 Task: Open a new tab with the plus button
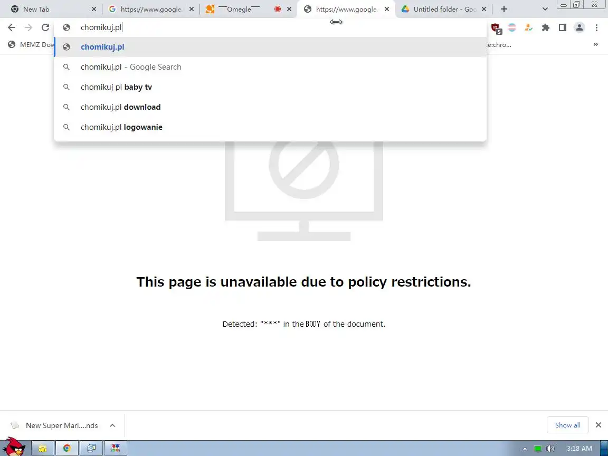point(504,9)
